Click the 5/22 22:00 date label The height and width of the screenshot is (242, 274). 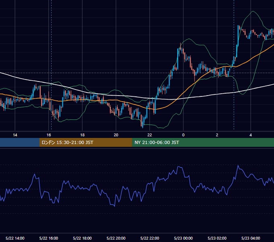[x=150, y=238]
